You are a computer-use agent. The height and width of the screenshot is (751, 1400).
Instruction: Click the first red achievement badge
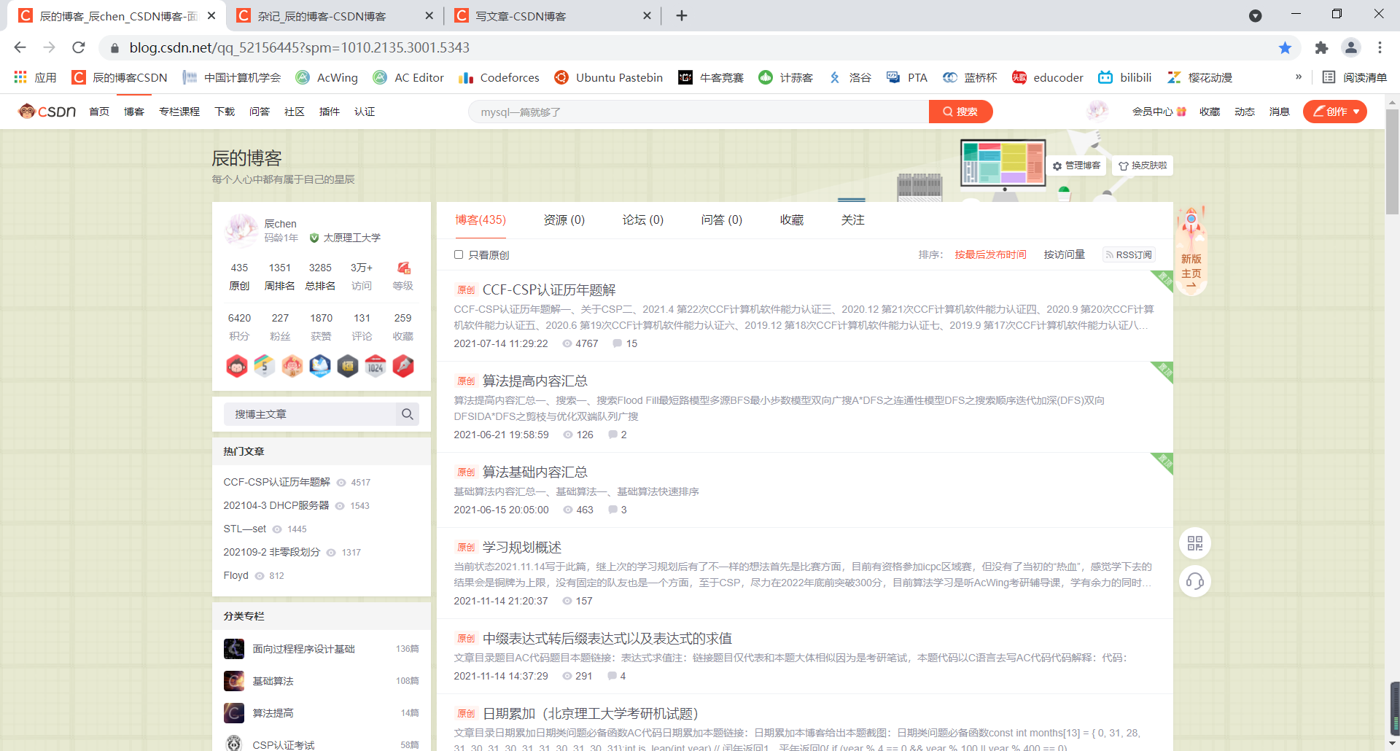point(236,365)
